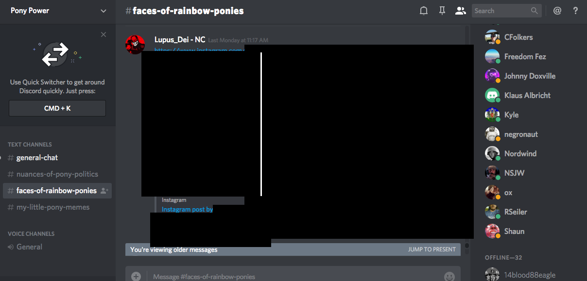Dismiss the Quick Switcher tip
Screen dimensions: 587x281
104,34
